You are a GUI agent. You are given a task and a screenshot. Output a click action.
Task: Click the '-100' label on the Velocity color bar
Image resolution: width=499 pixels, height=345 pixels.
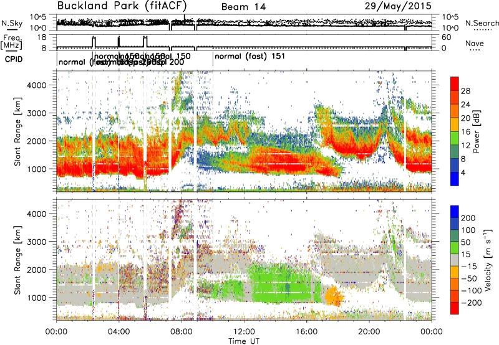click(x=472, y=291)
